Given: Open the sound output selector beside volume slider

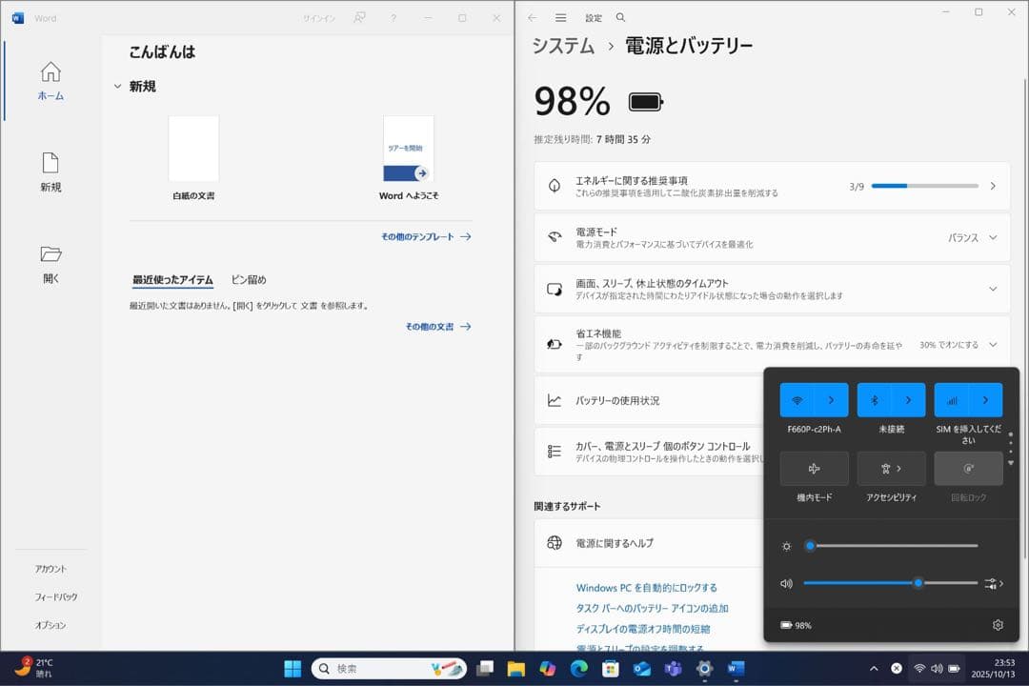Looking at the screenshot, I should pos(994,583).
